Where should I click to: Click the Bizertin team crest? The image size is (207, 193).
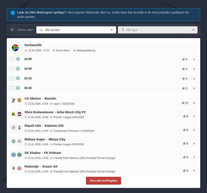click(20, 100)
